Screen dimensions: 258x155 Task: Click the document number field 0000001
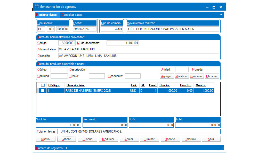[62, 29]
